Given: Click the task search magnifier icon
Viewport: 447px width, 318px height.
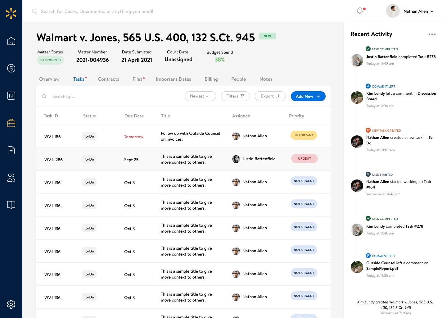Looking at the screenshot, I should (44, 96).
